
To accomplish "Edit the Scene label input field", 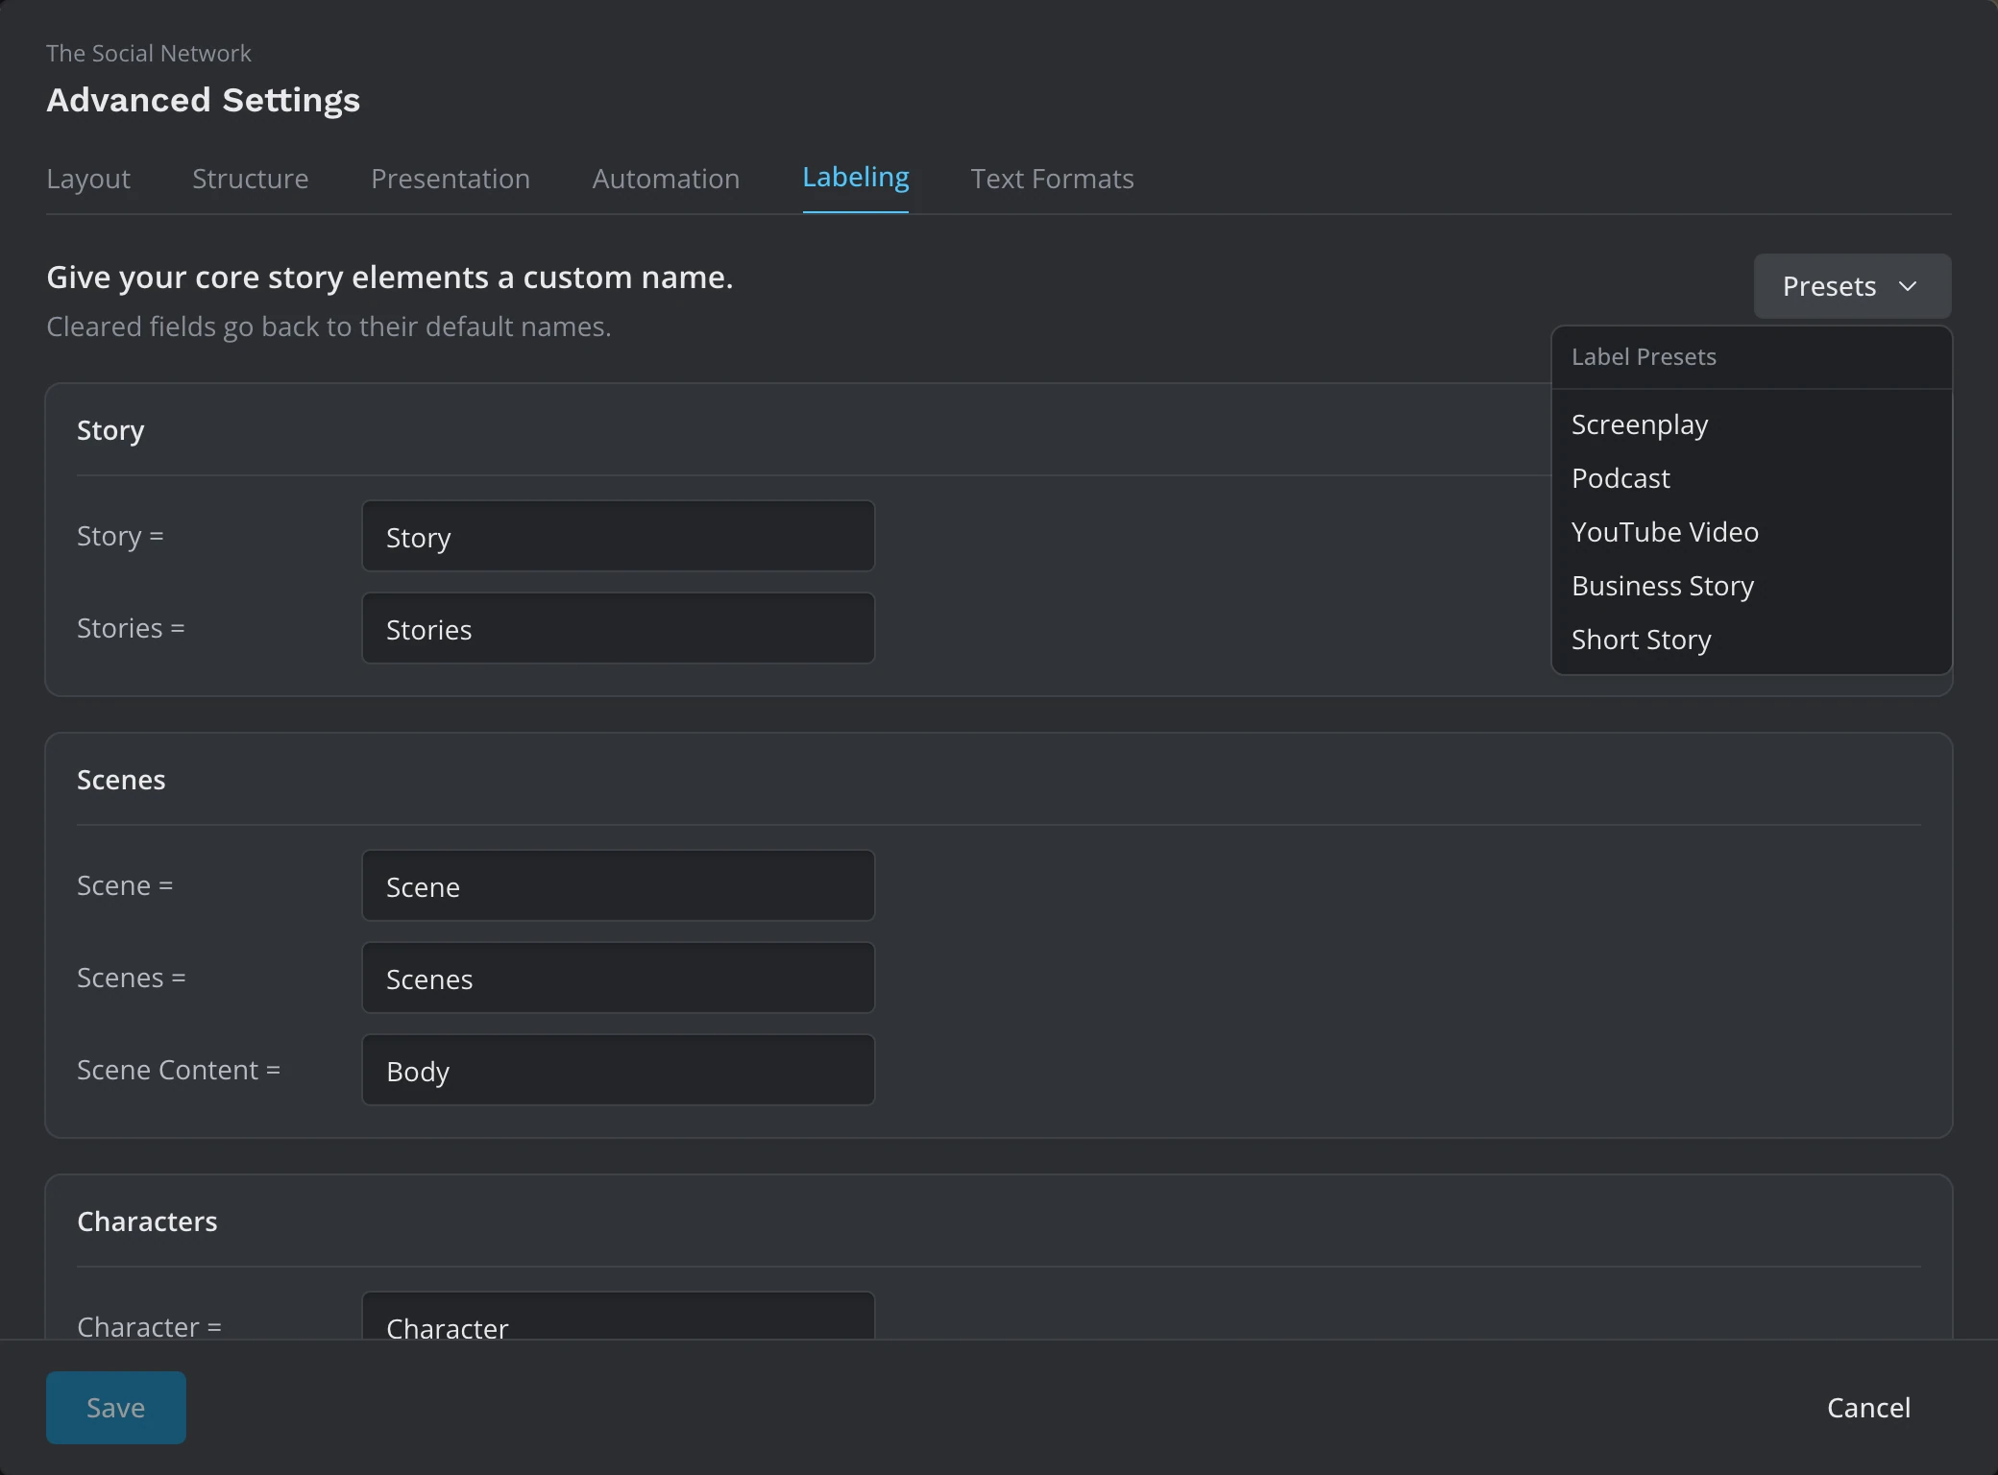I will 618,885.
